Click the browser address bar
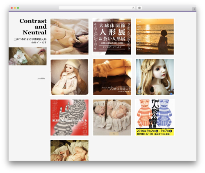The width and height of the screenshot is (205, 173). coord(97,8)
